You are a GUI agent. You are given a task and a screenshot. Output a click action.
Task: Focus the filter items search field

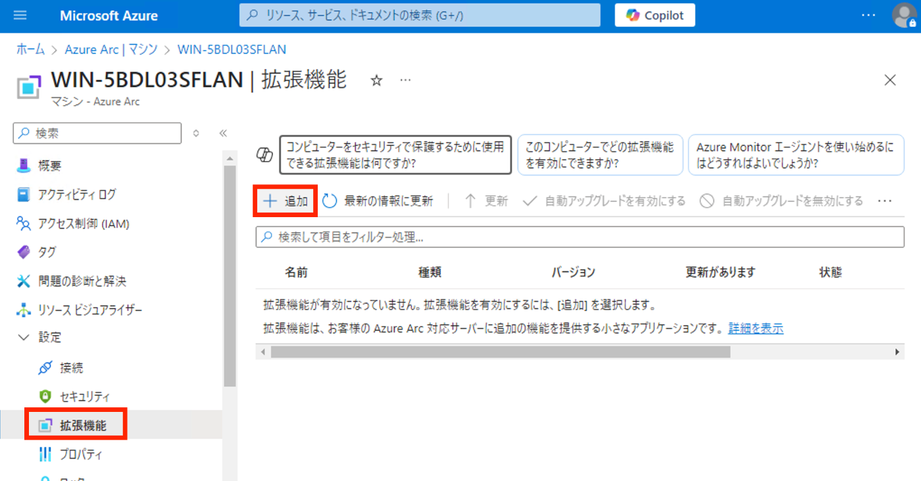click(580, 237)
